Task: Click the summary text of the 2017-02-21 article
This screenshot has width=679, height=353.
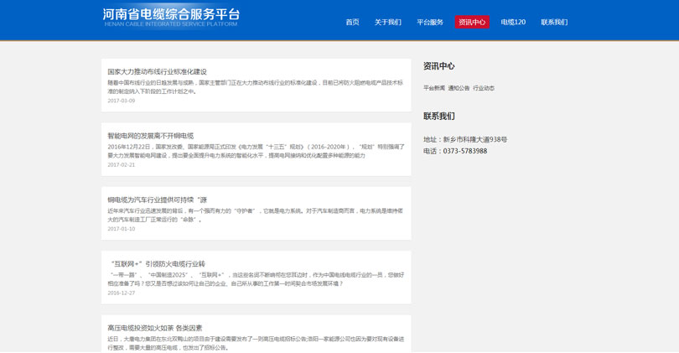Action: point(256,151)
